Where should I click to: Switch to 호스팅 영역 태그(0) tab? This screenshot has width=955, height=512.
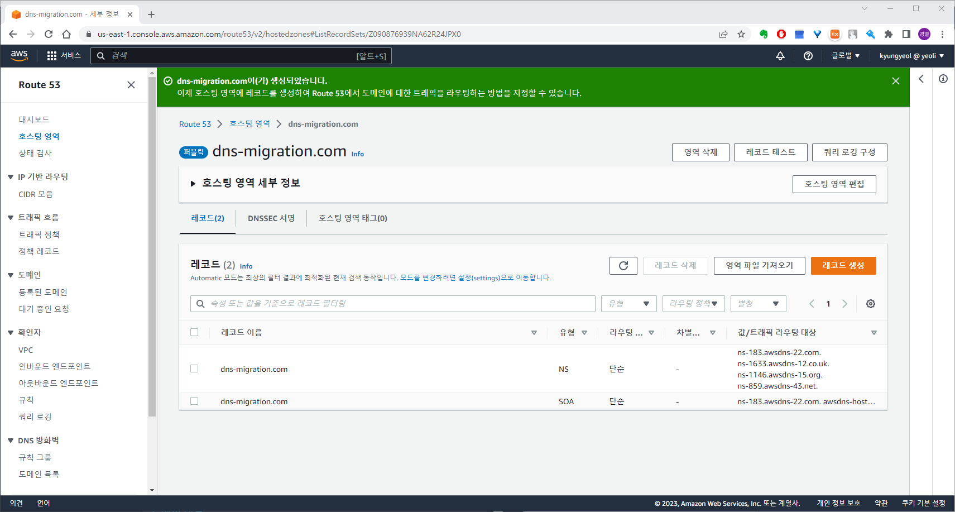(353, 218)
